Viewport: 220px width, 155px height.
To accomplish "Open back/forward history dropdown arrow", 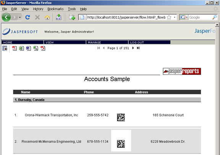I will click(x=20, y=18).
